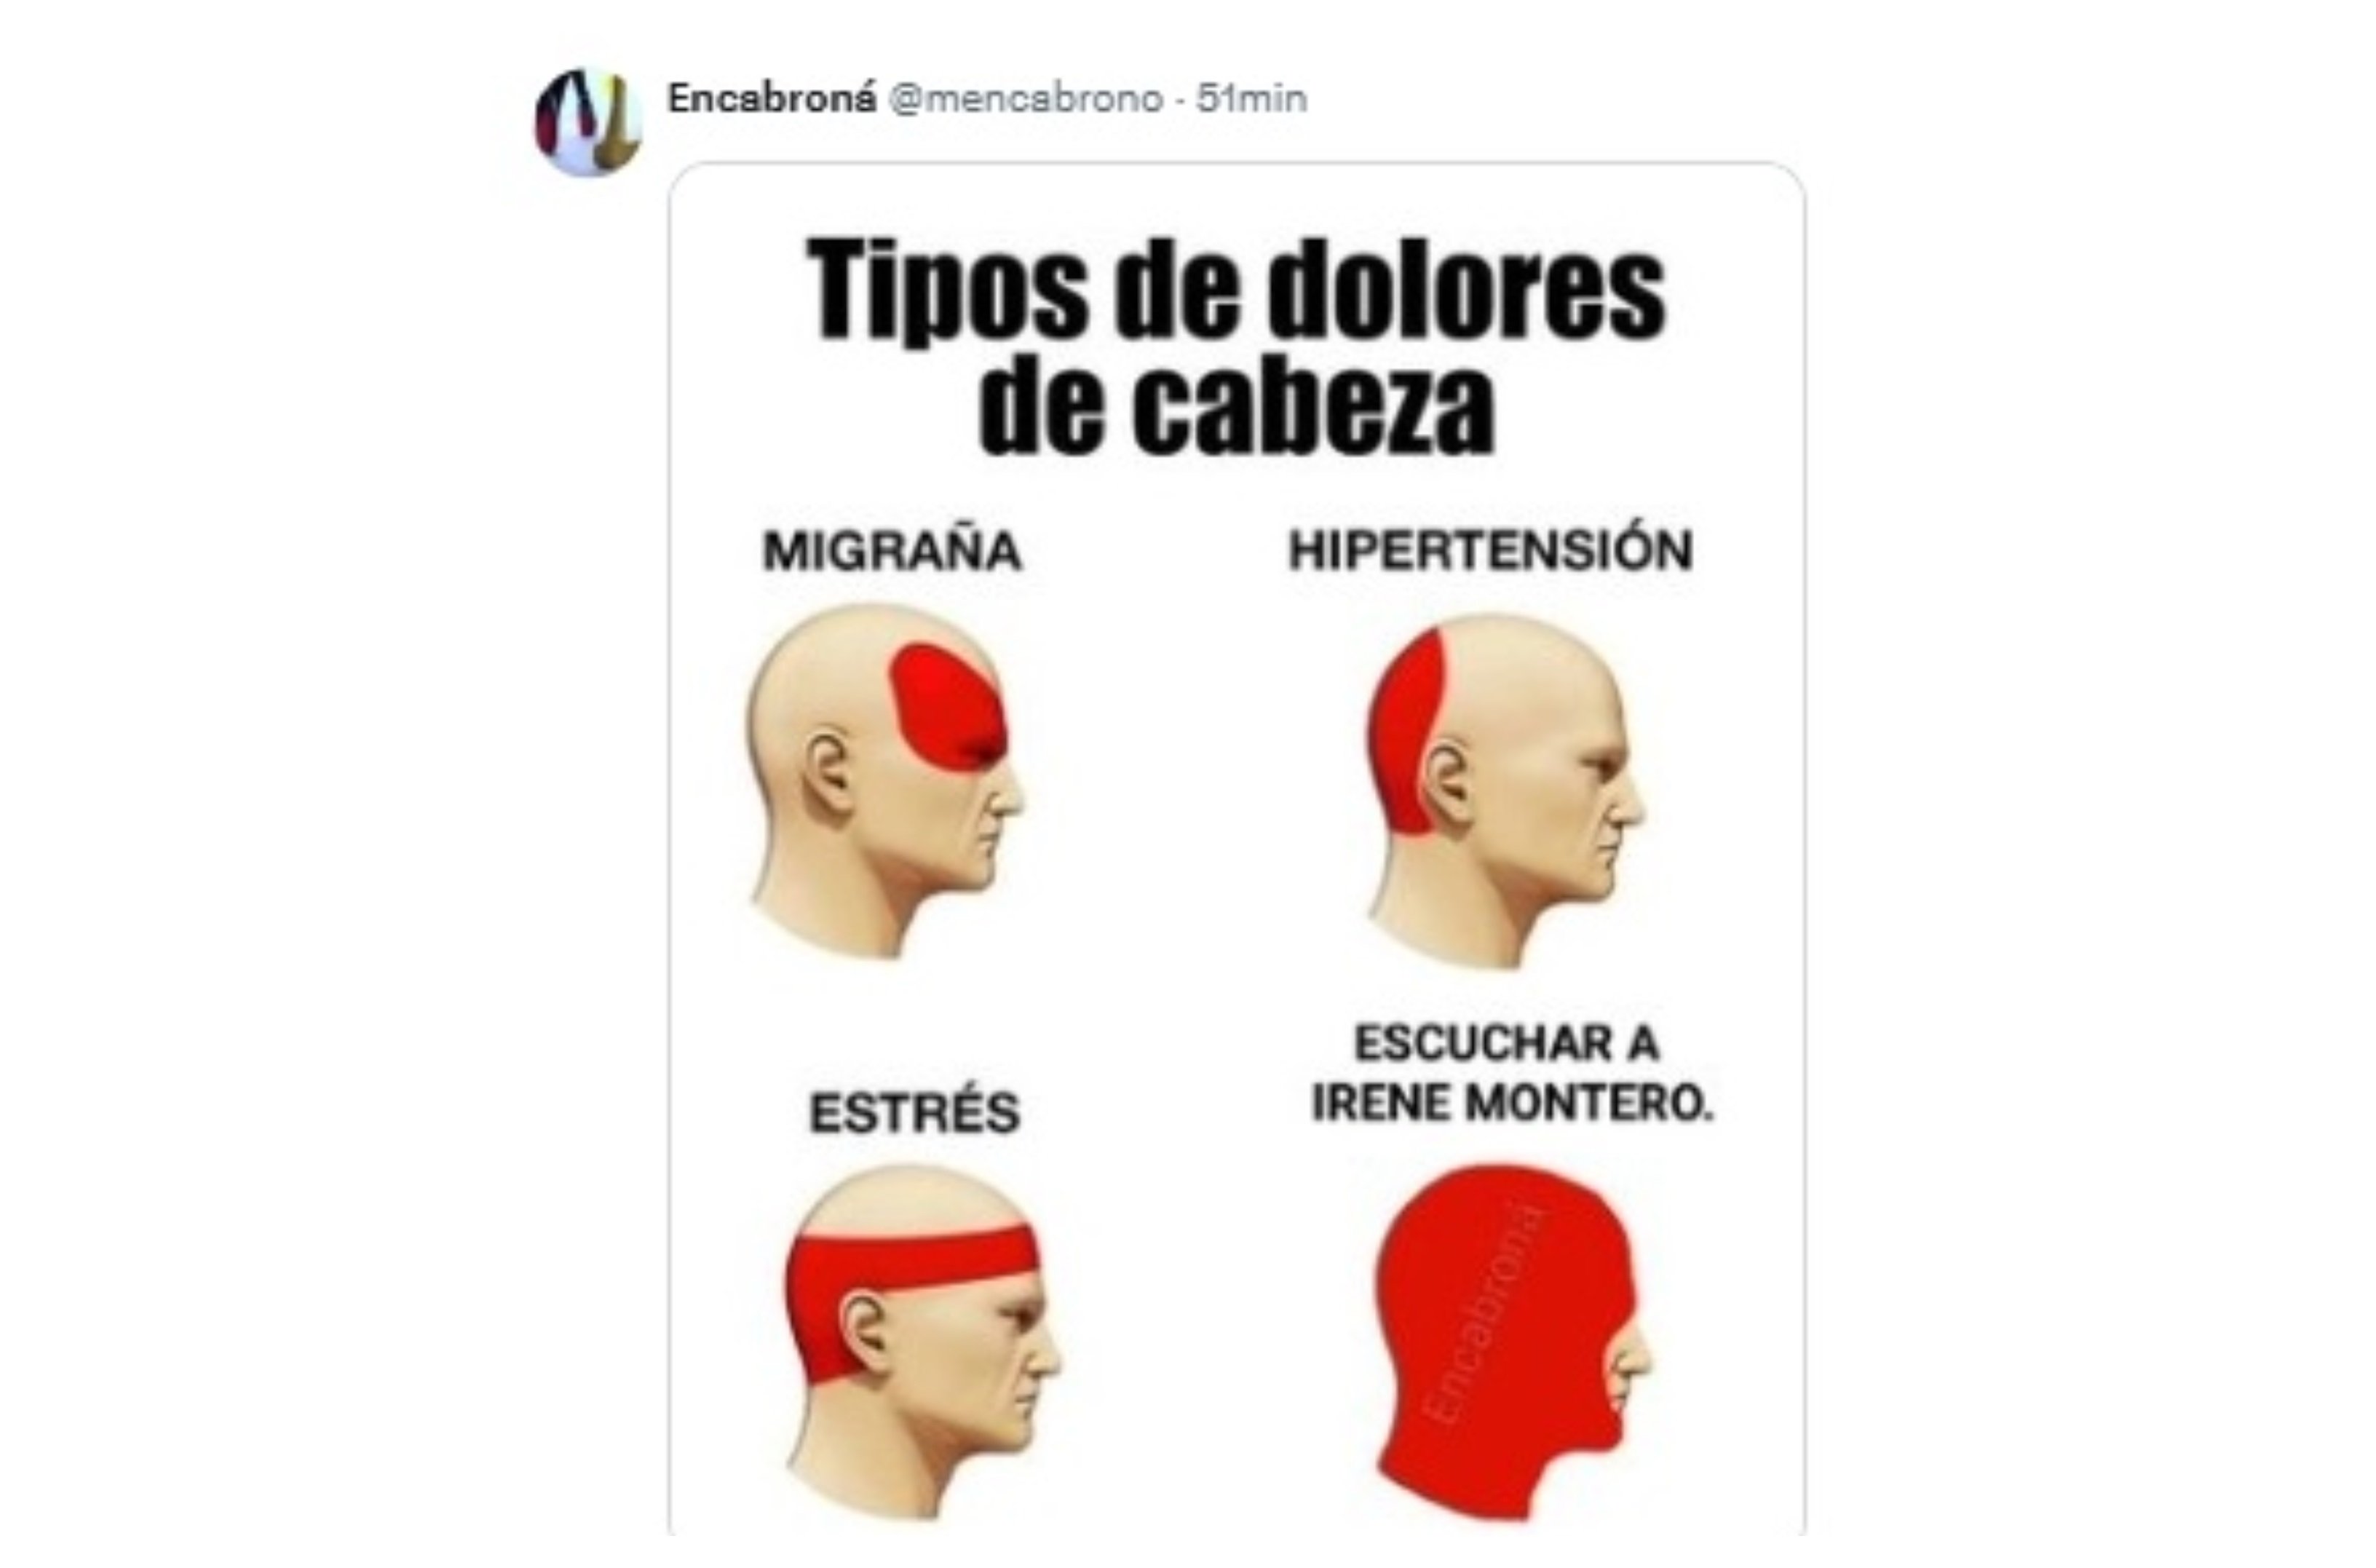Click the HIPERTENSIÓN label
The width and height of the screenshot is (2376, 1568).
click(1490, 550)
